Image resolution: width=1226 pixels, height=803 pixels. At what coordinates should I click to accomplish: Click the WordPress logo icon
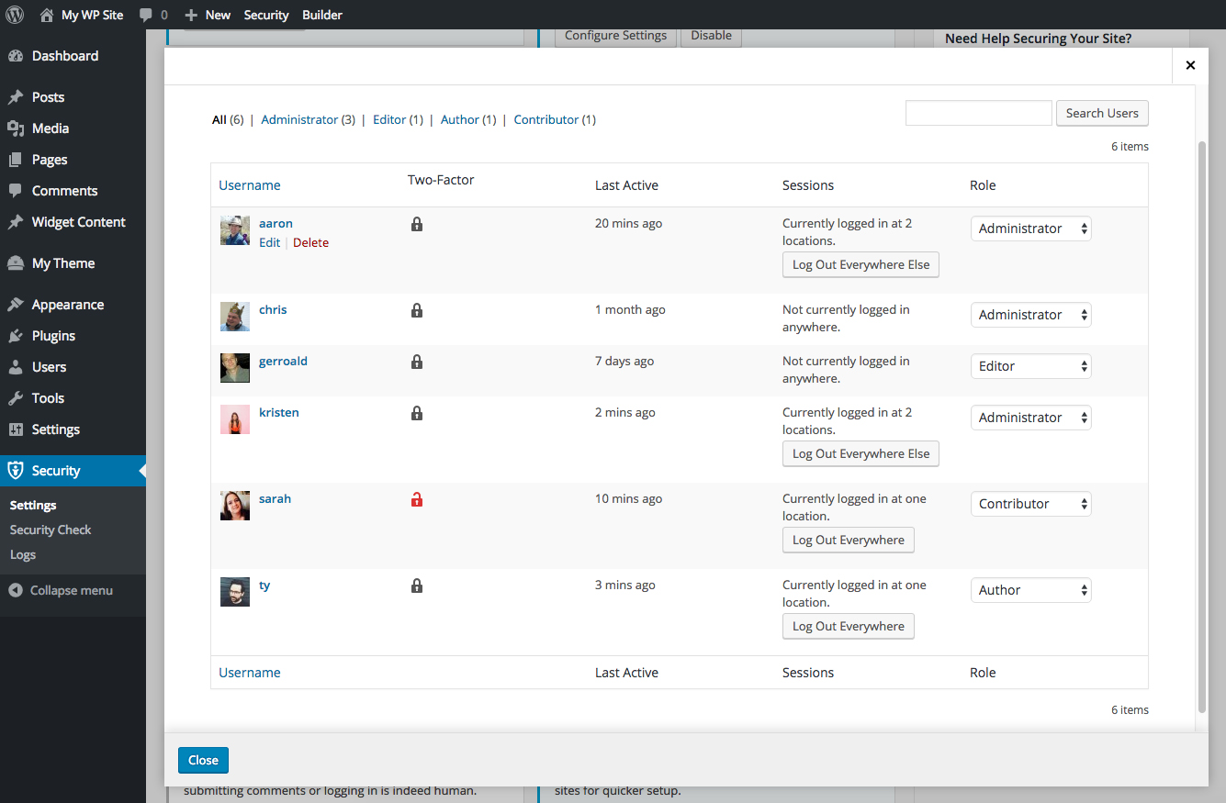(16, 15)
